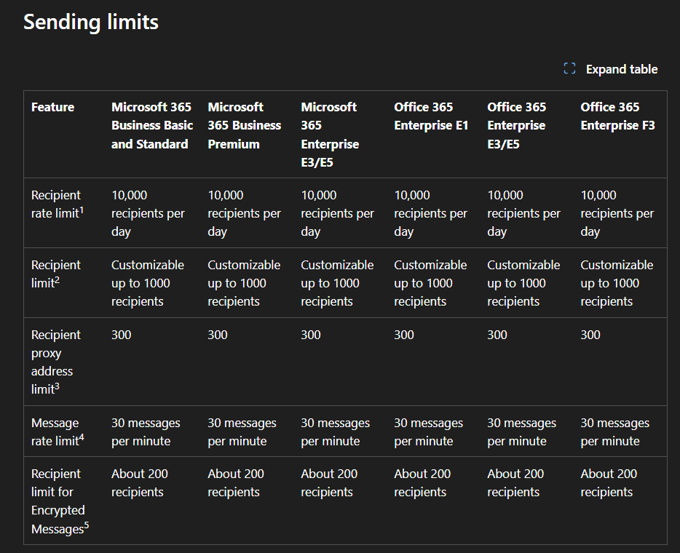Open footnote 1 beside Recipient rate limit
680x553 pixels.
(x=82, y=210)
